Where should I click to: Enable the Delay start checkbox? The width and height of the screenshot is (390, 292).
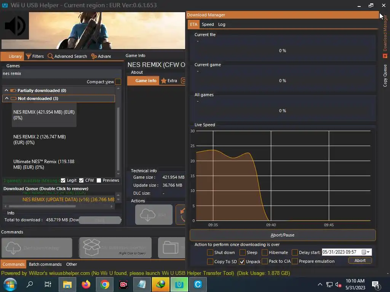(295, 252)
